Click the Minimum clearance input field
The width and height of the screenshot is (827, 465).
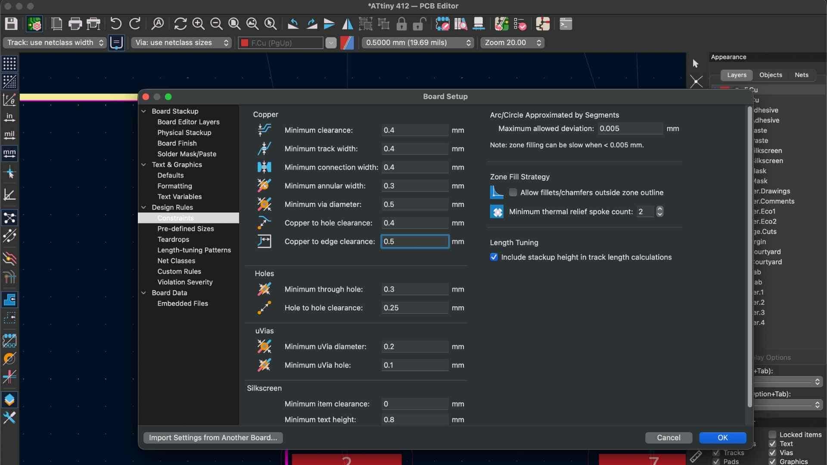click(x=414, y=130)
